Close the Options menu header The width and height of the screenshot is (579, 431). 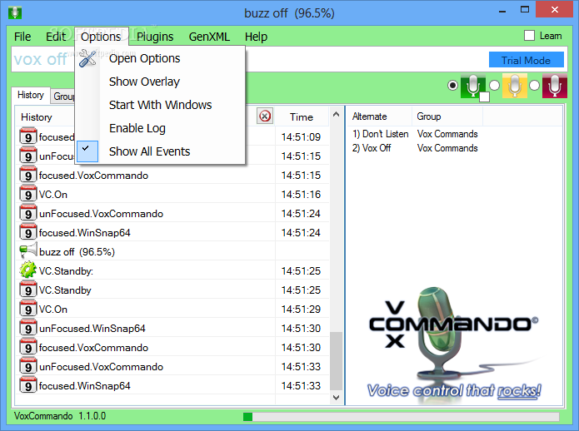point(101,37)
